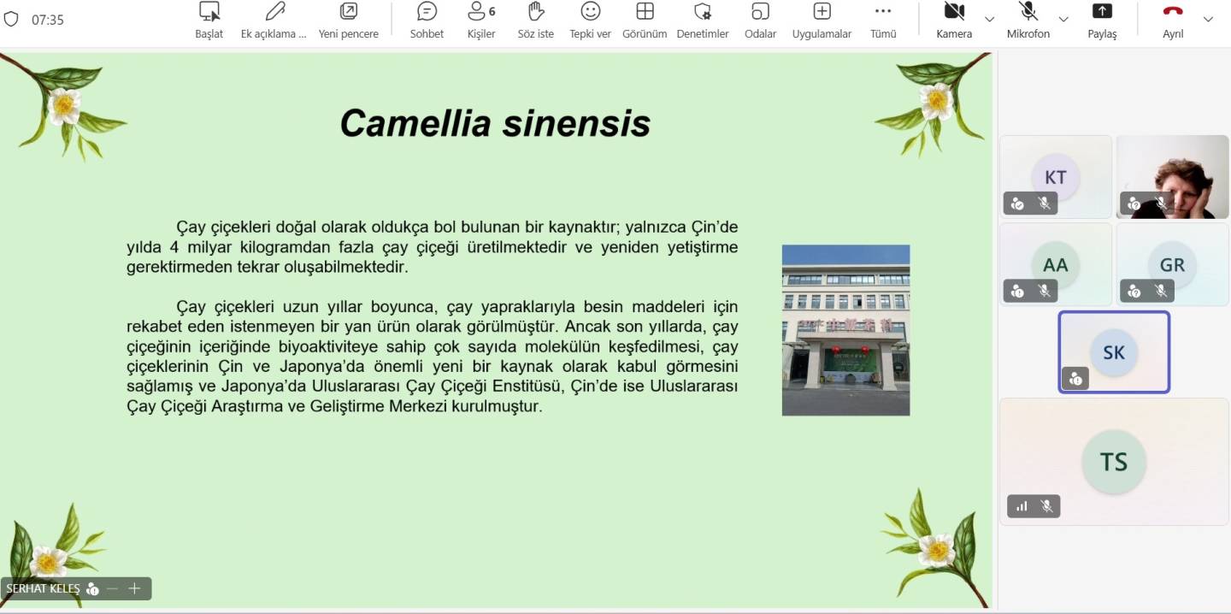
Task: Open the Sohbet chat panel
Action: (x=427, y=21)
